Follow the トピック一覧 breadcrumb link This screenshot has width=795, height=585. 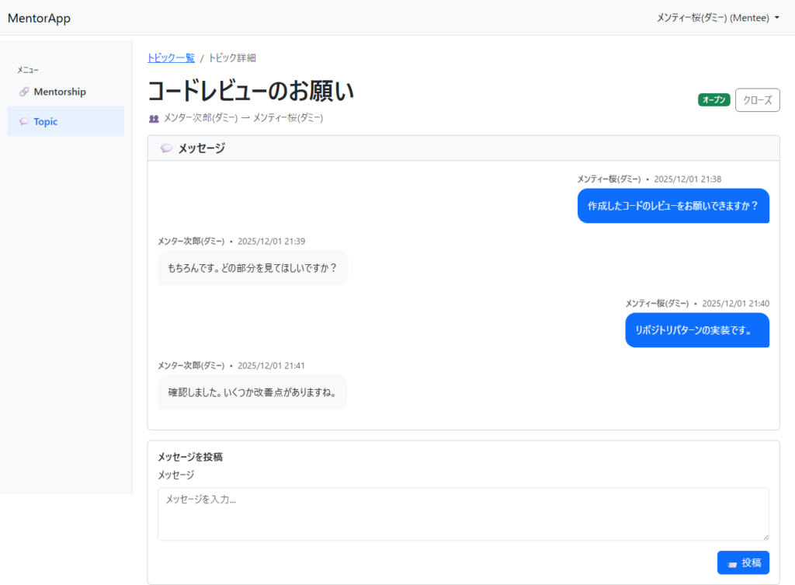coord(171,57)
